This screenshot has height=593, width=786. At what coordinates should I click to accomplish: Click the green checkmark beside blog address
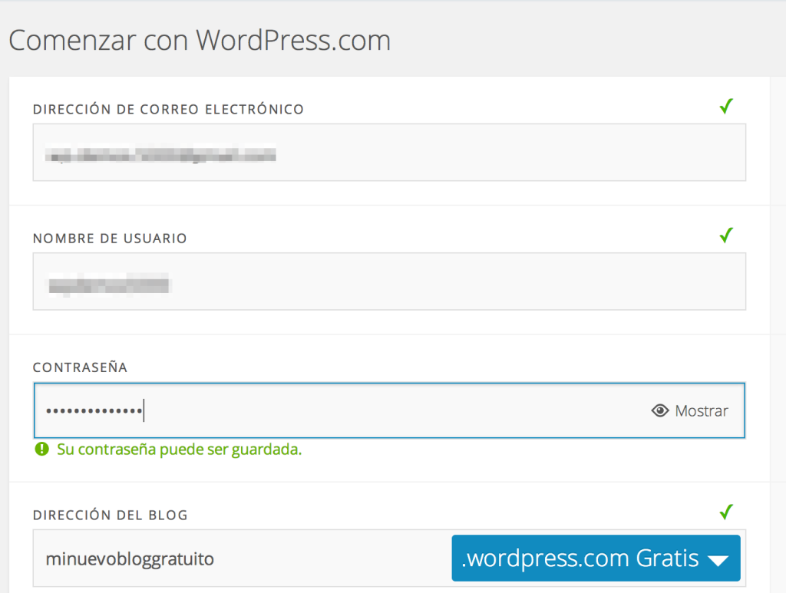(x=726, y=512)
